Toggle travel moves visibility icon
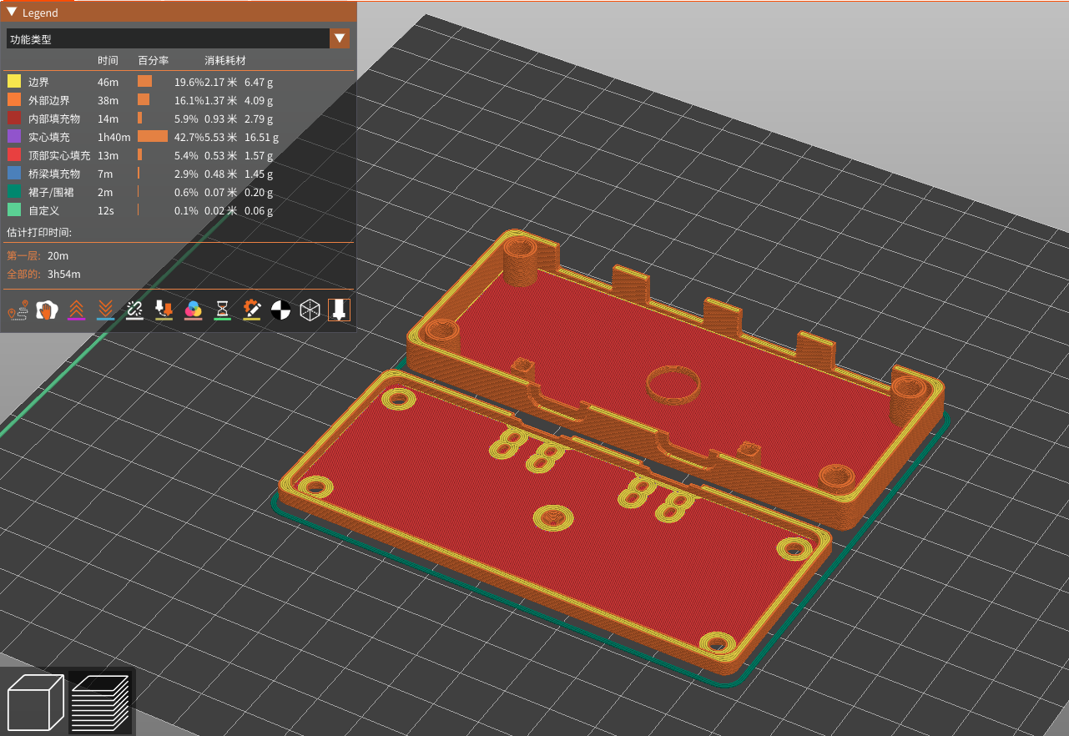 (18, 310)
